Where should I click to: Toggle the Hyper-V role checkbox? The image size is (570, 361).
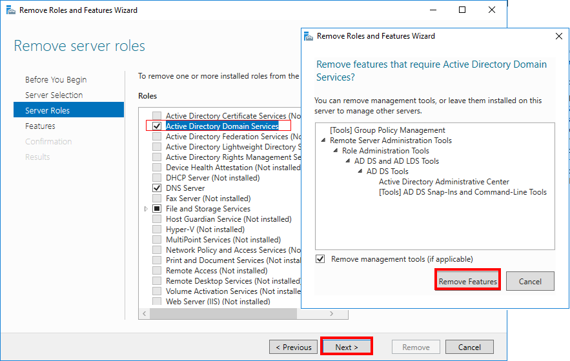pyautogui.click(x=157, y=229)
